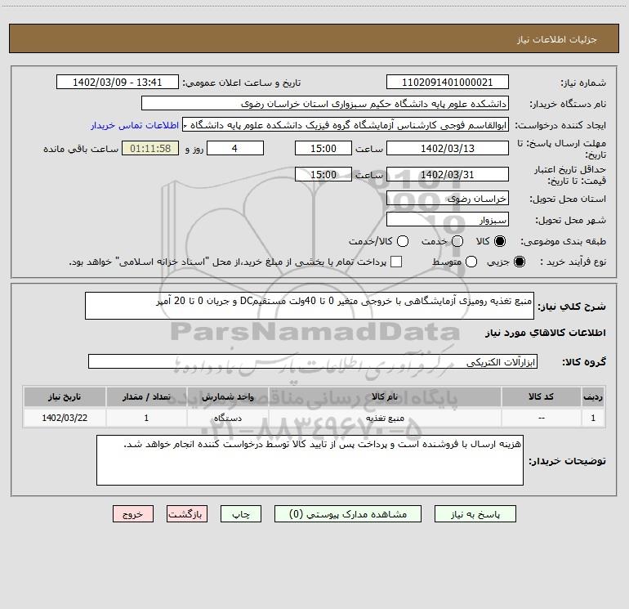
Task: Click the remaining days field showing 4
Action: click(x=235, y=149)
